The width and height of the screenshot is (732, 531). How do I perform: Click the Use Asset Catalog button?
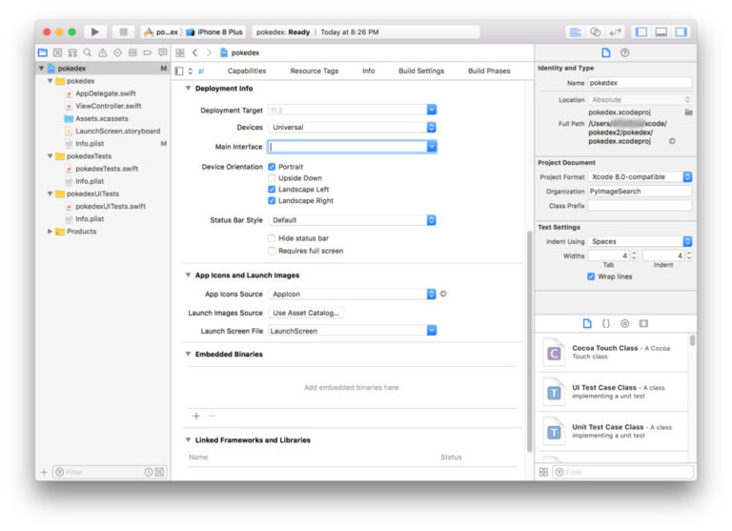[306, 313]
